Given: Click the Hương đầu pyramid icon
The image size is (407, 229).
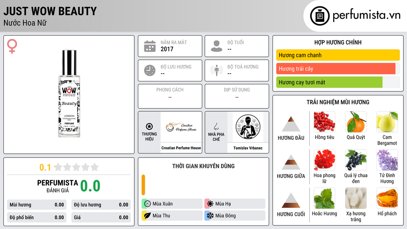Looking at the screenshot, I should tap(291, 124).
